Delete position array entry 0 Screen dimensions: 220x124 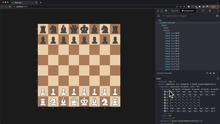[x=165, y=92]
